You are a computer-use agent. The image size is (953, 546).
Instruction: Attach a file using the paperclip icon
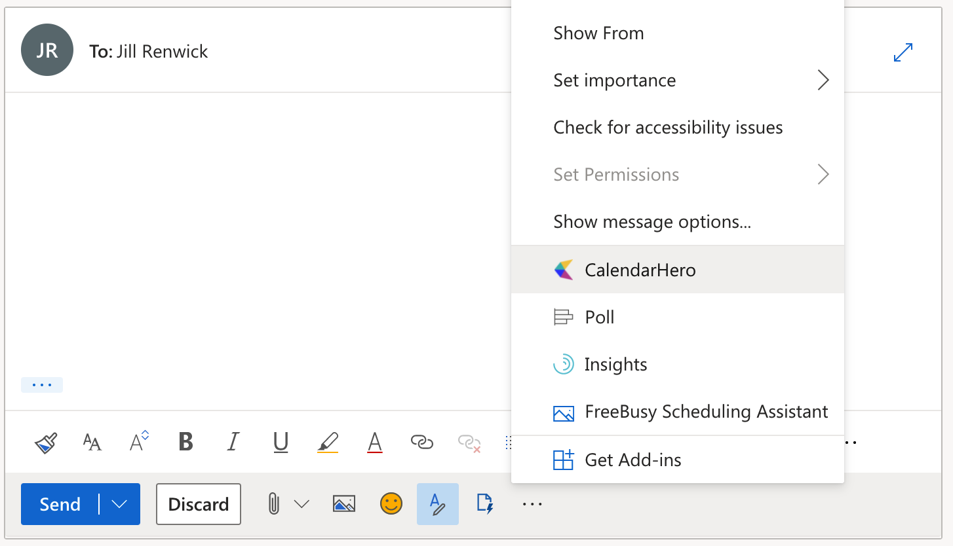(x=273, y=503)
